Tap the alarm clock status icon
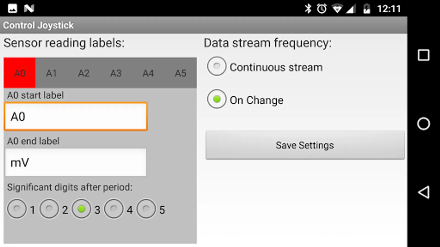 tap(321, 9)
